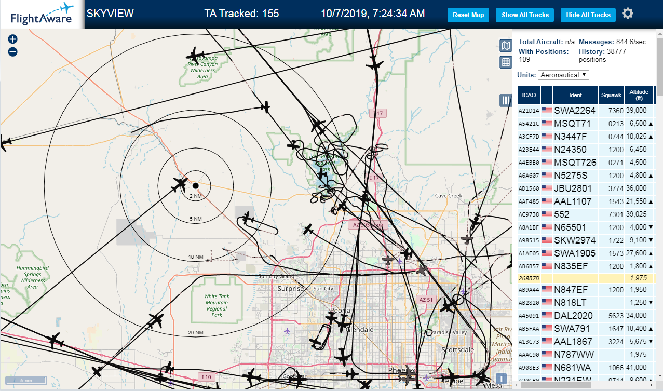Select the aircraft over Hassayampa River Canyon Wilderness
Viewport: 663px width, 391px height.
[195, 55]
